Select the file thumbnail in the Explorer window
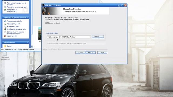Image resolution: width=173 pixels, height=97 pixels. coord(40,33)
